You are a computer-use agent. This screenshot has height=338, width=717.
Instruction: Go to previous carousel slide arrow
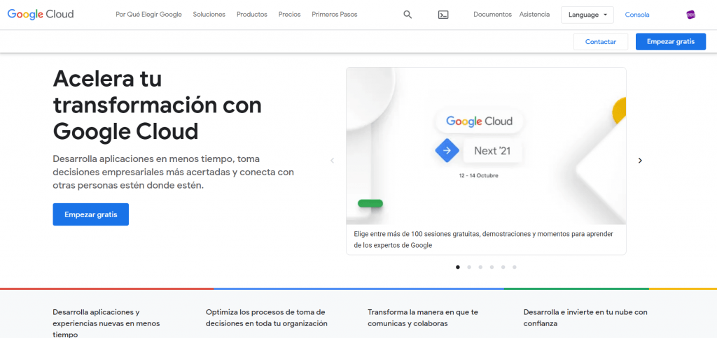[x=333, y=161]
